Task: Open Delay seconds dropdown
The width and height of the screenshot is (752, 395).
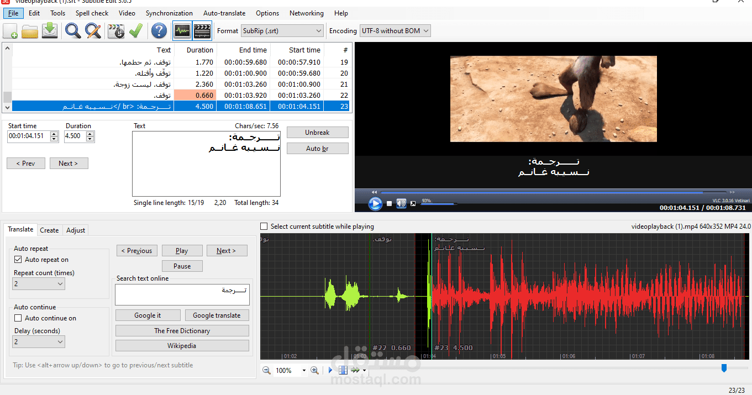Action: 38,342
